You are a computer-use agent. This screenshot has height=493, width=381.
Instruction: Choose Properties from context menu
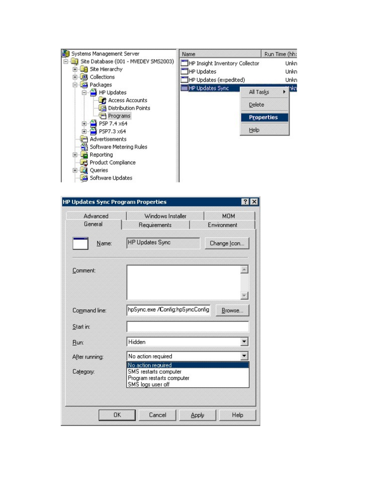coord(264,117)
